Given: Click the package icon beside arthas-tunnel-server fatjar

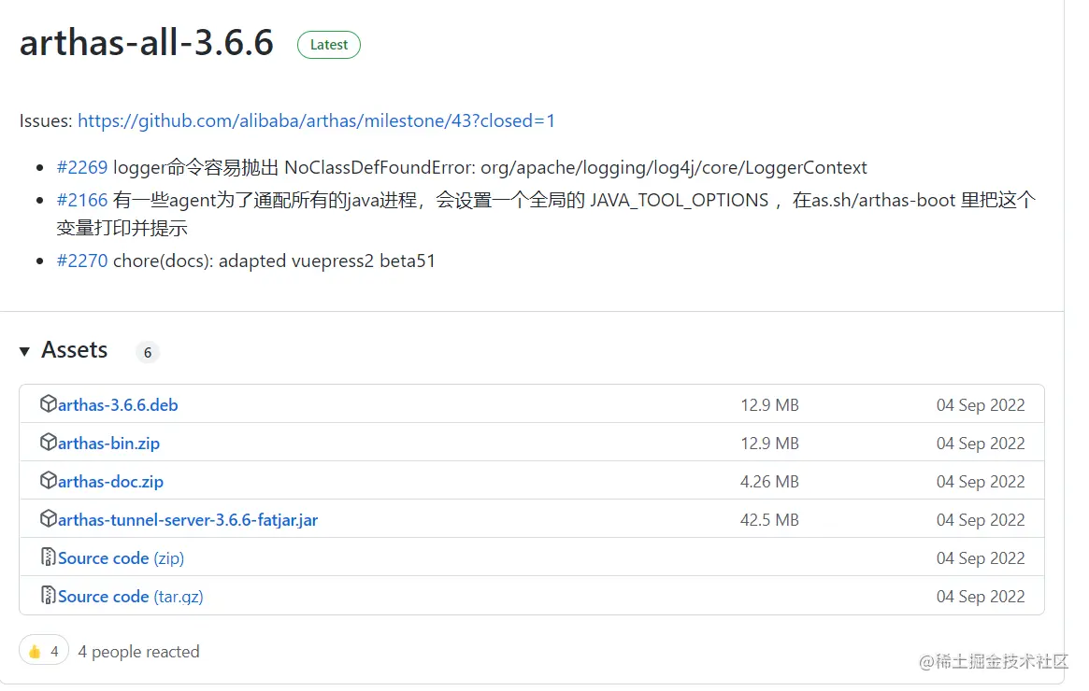Looking at the screenshot, I should click(48, 518).
